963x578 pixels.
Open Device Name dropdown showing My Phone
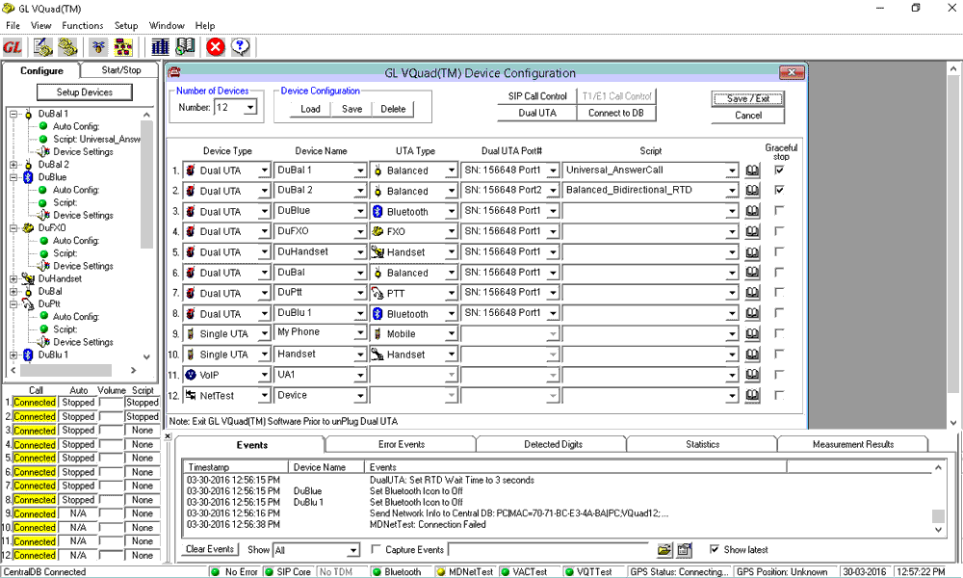click(360, 333)
